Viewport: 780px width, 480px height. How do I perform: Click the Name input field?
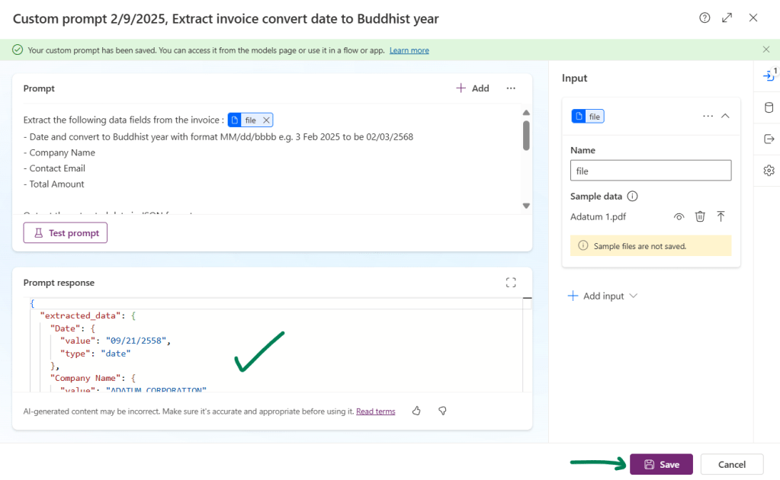(x=650, y=171)
